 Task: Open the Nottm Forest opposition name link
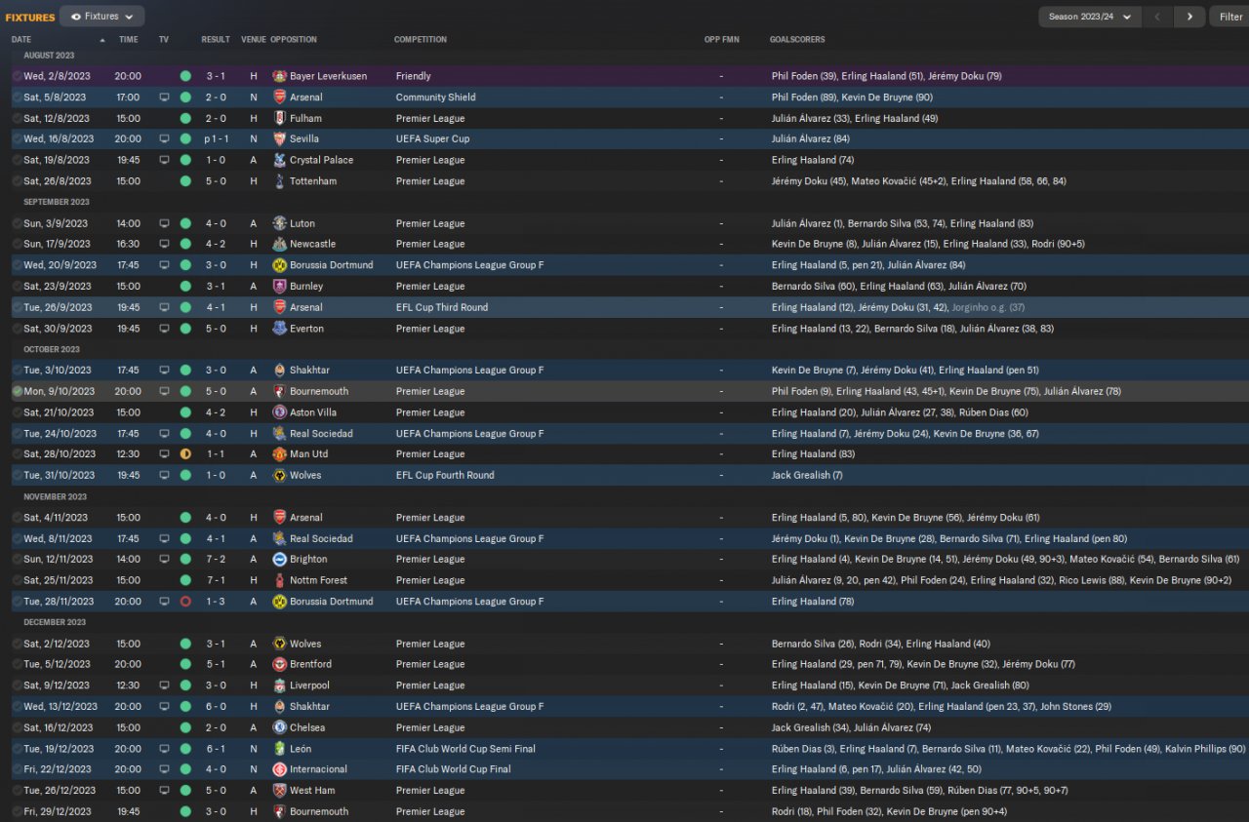point(318,580)
